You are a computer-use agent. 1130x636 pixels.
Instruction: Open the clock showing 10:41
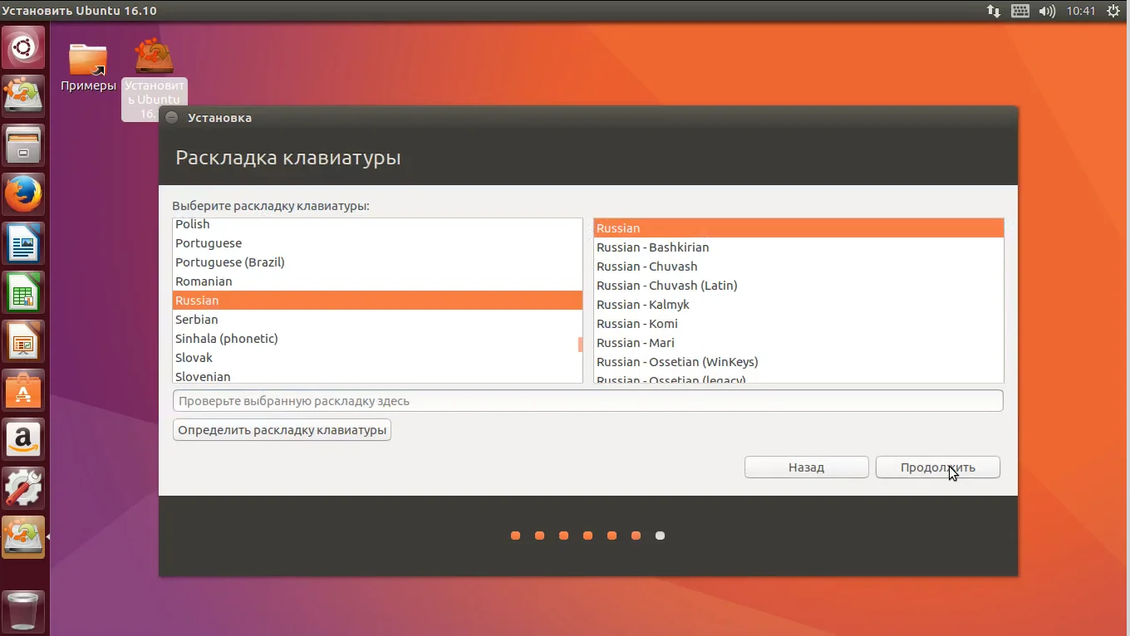[1081, 11]
